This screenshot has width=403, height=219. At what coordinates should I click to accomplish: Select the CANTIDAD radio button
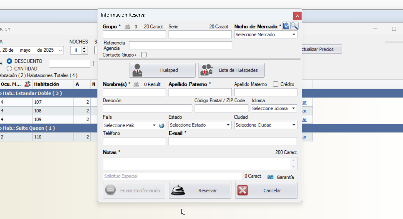click(9, 69)
